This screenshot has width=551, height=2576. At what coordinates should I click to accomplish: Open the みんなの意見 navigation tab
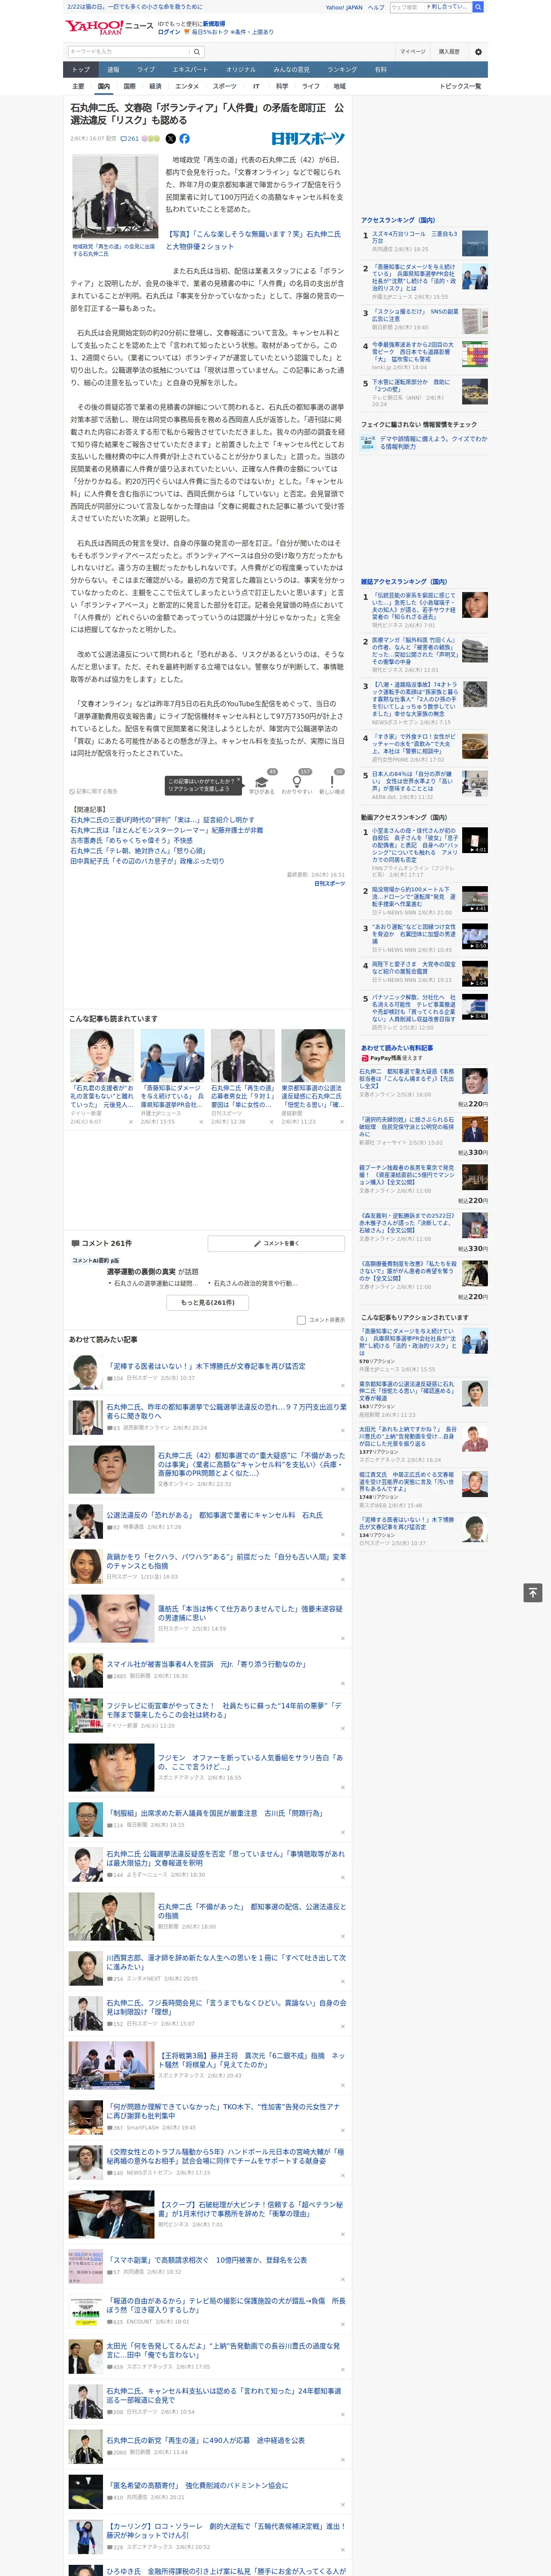(291, 70)
